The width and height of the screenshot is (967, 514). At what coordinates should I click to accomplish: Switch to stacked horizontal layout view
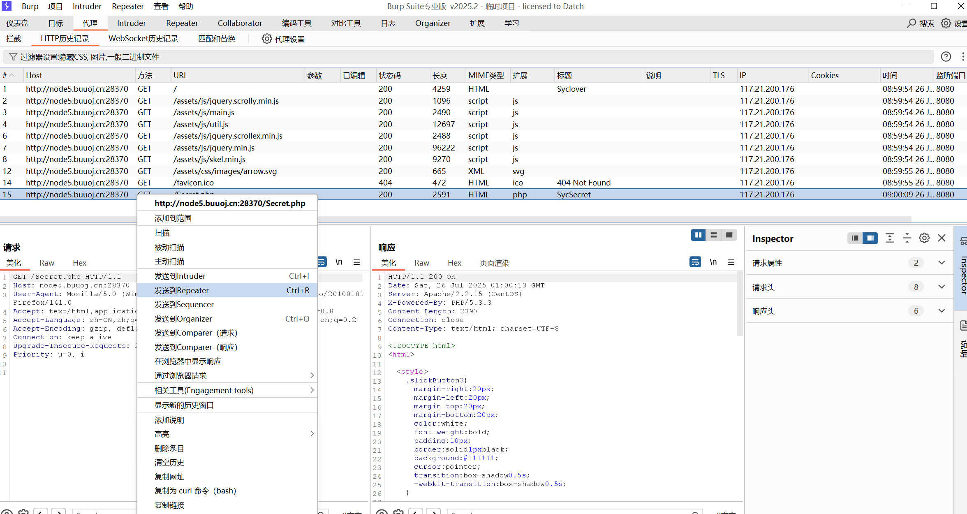pyautogui.click(x=714, y=235)
